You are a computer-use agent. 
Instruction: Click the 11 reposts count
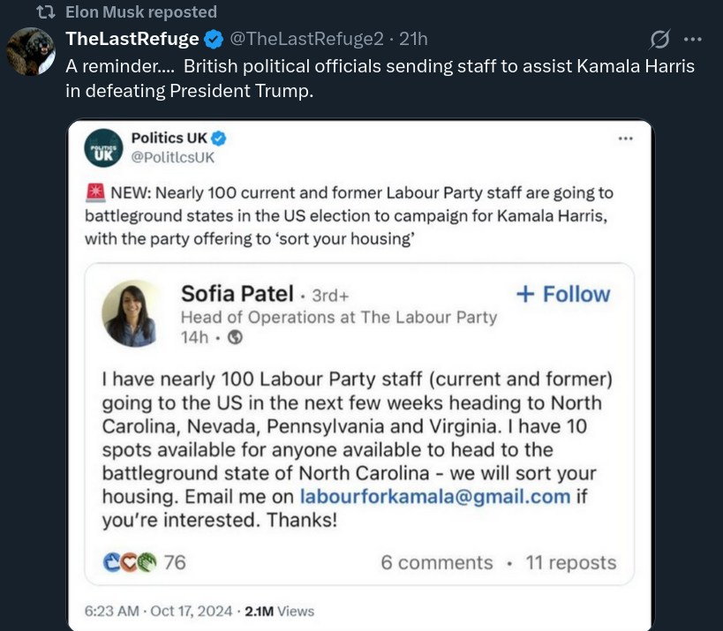(570, 562)
